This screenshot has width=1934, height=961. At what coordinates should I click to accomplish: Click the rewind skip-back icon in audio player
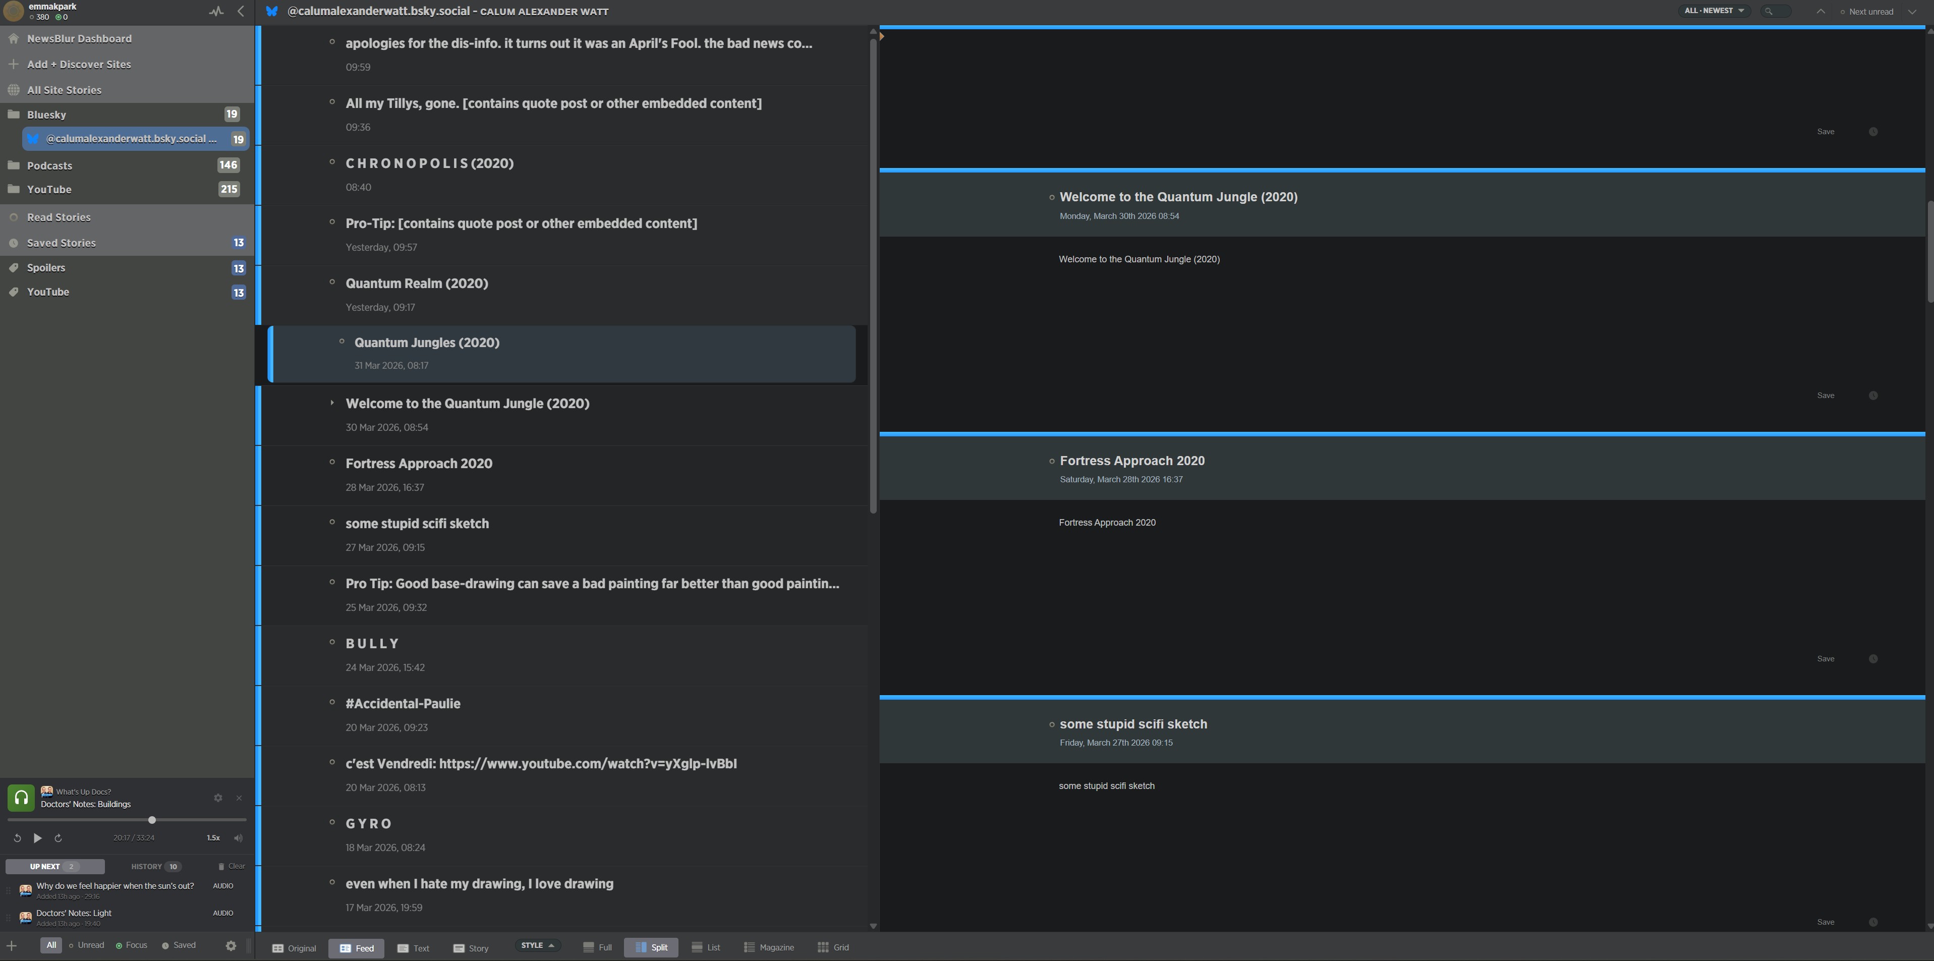(17, 838)
